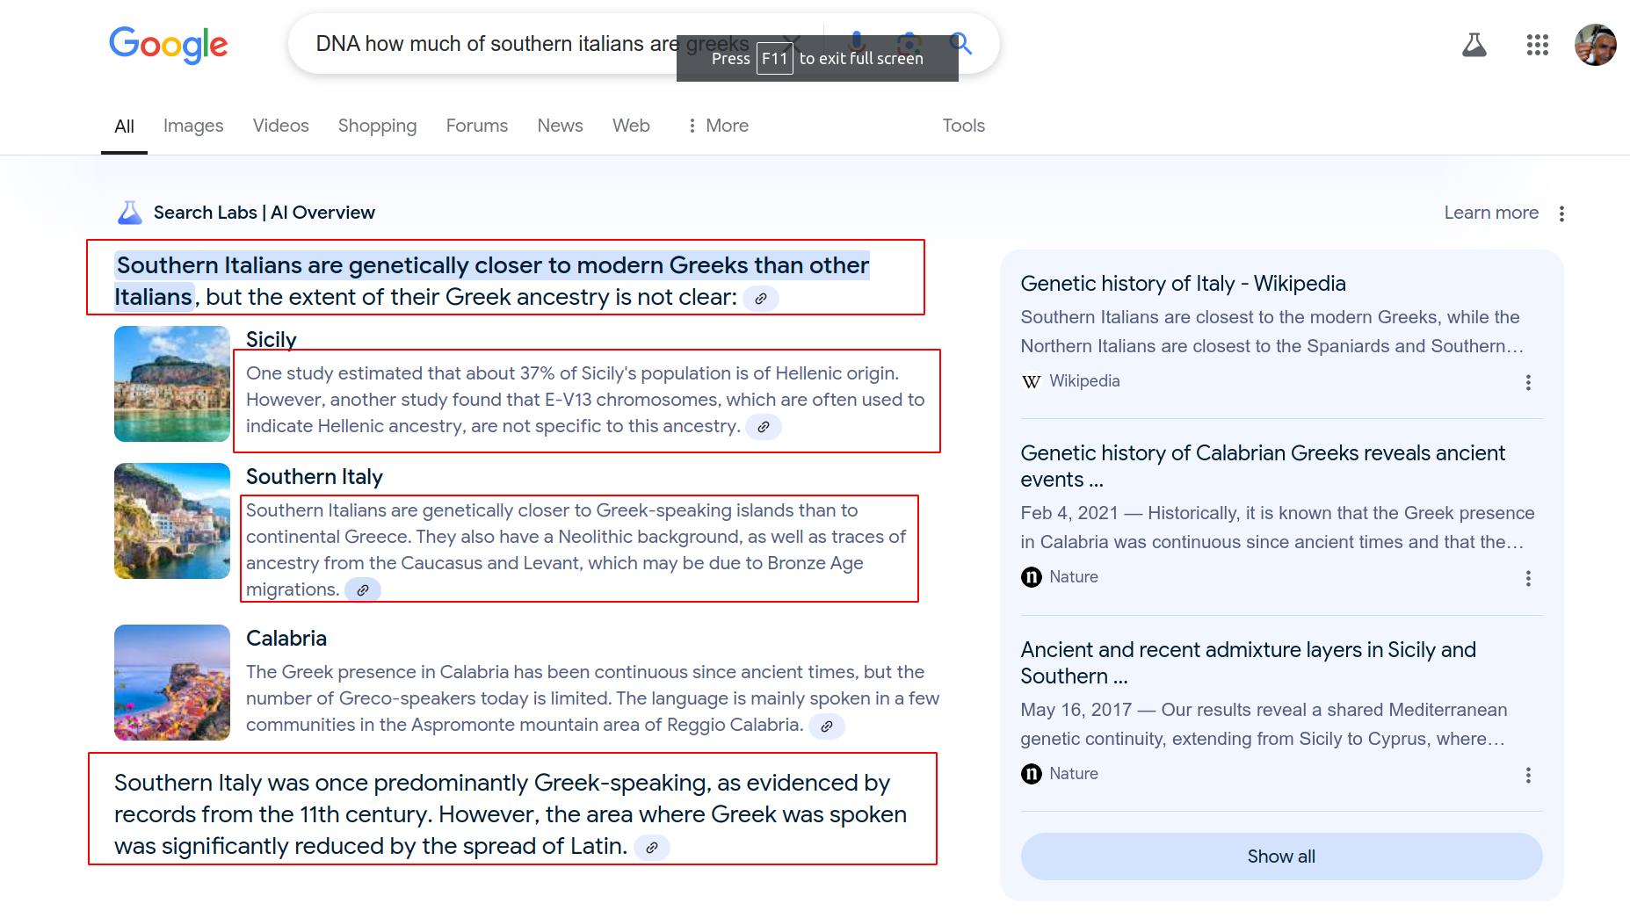Open options menu for Wikipedia source
The height and width of the screenshot is (918, 1630).
(1528, 382)
